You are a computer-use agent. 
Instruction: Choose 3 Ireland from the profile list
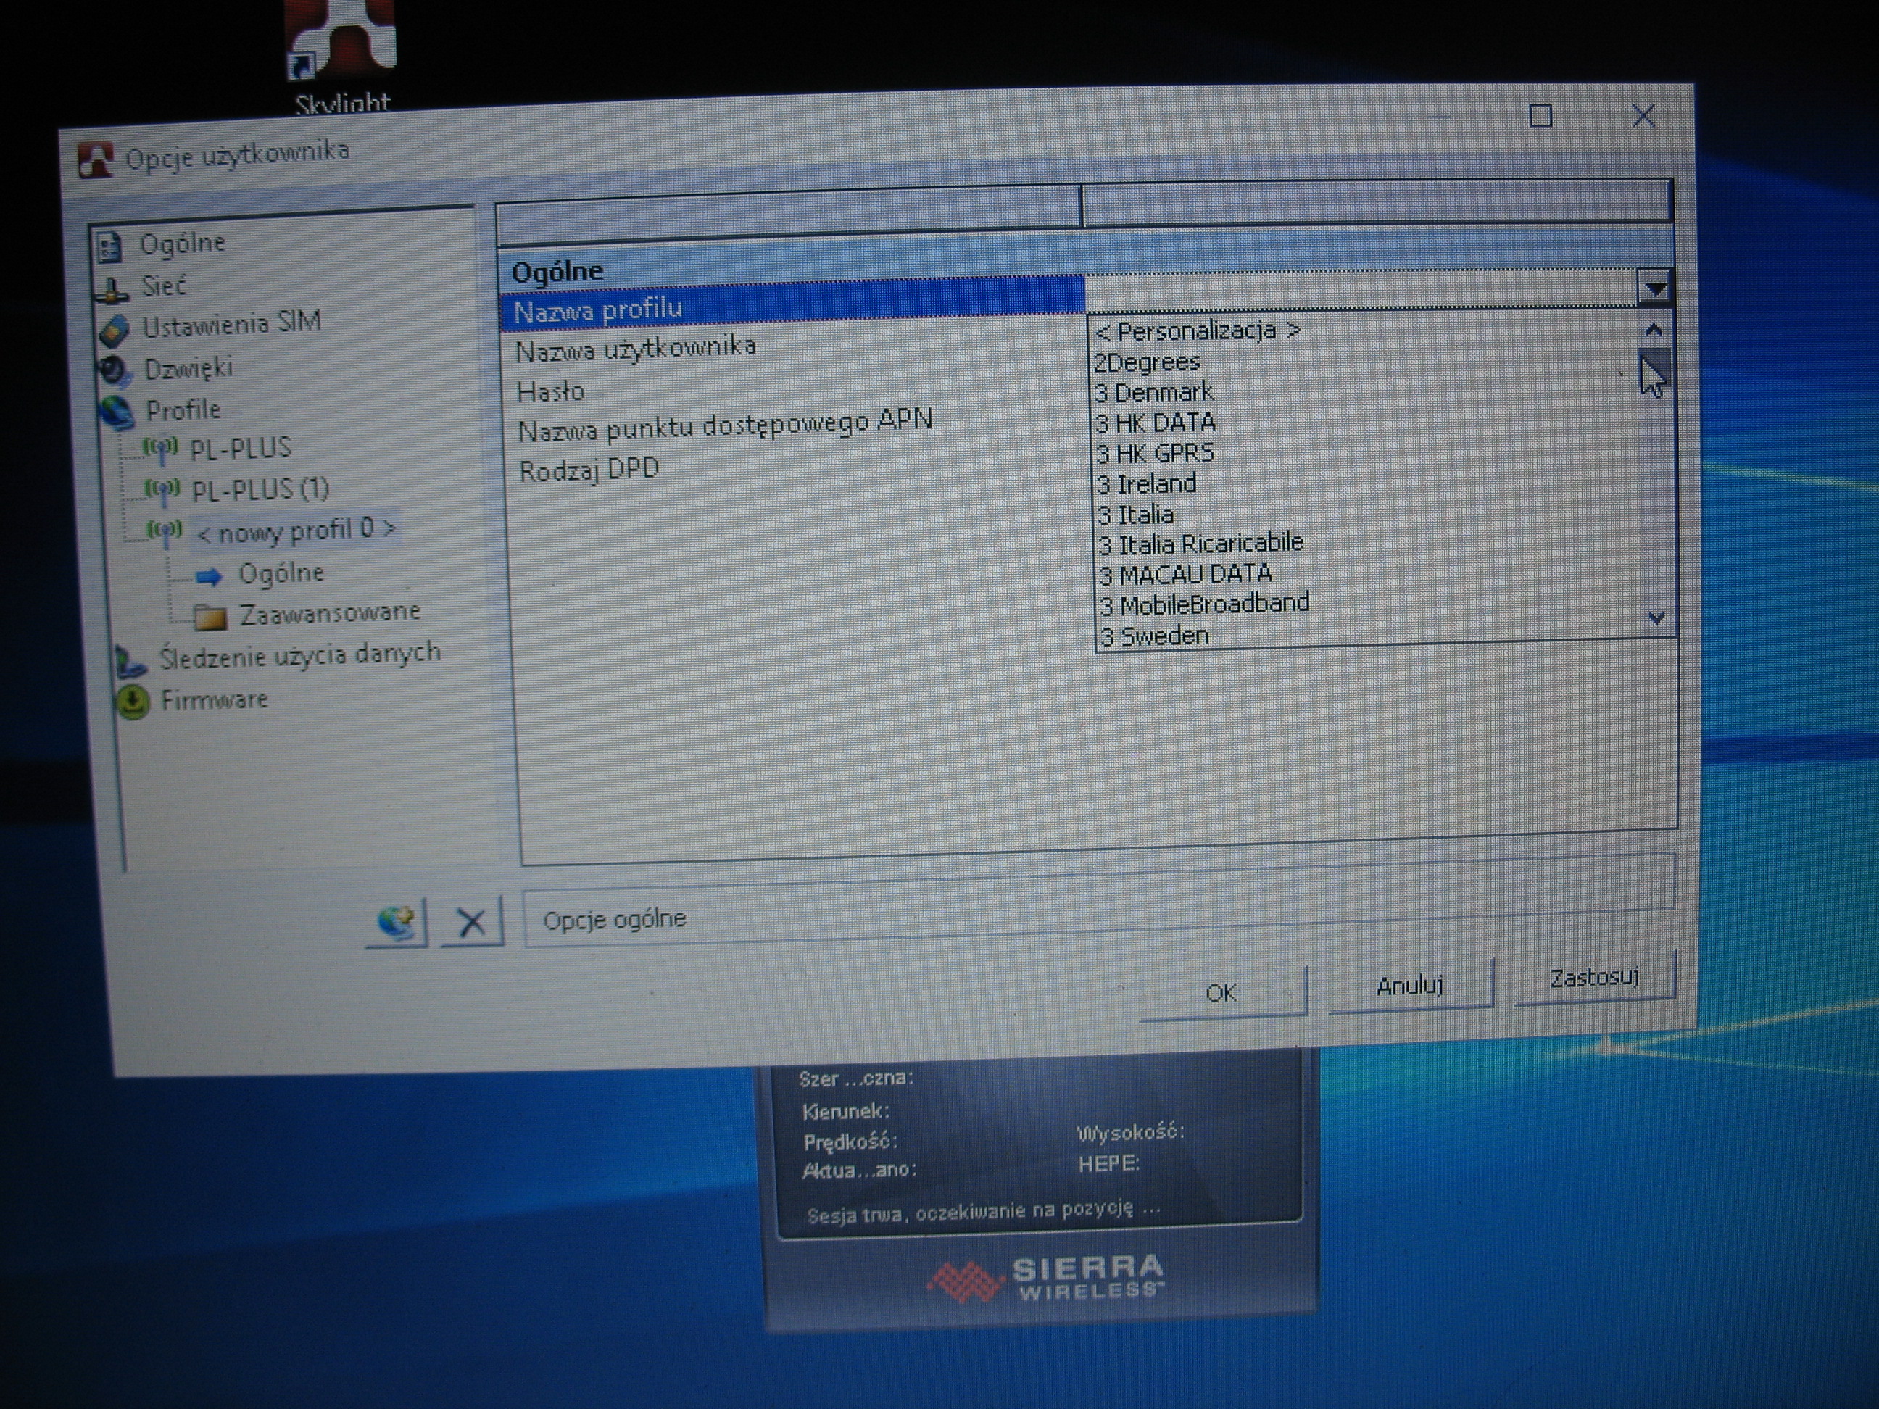tap(1147, 484)
